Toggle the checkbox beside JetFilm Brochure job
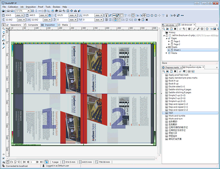 coord(170,35)
